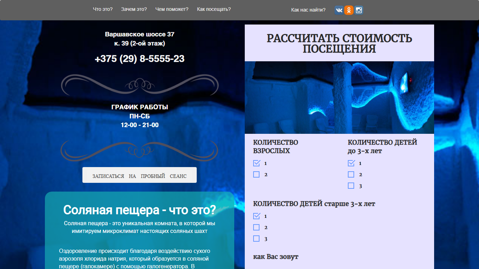Click "Рассчитать стоимость посещения" heading

click(x=339, y=43)
